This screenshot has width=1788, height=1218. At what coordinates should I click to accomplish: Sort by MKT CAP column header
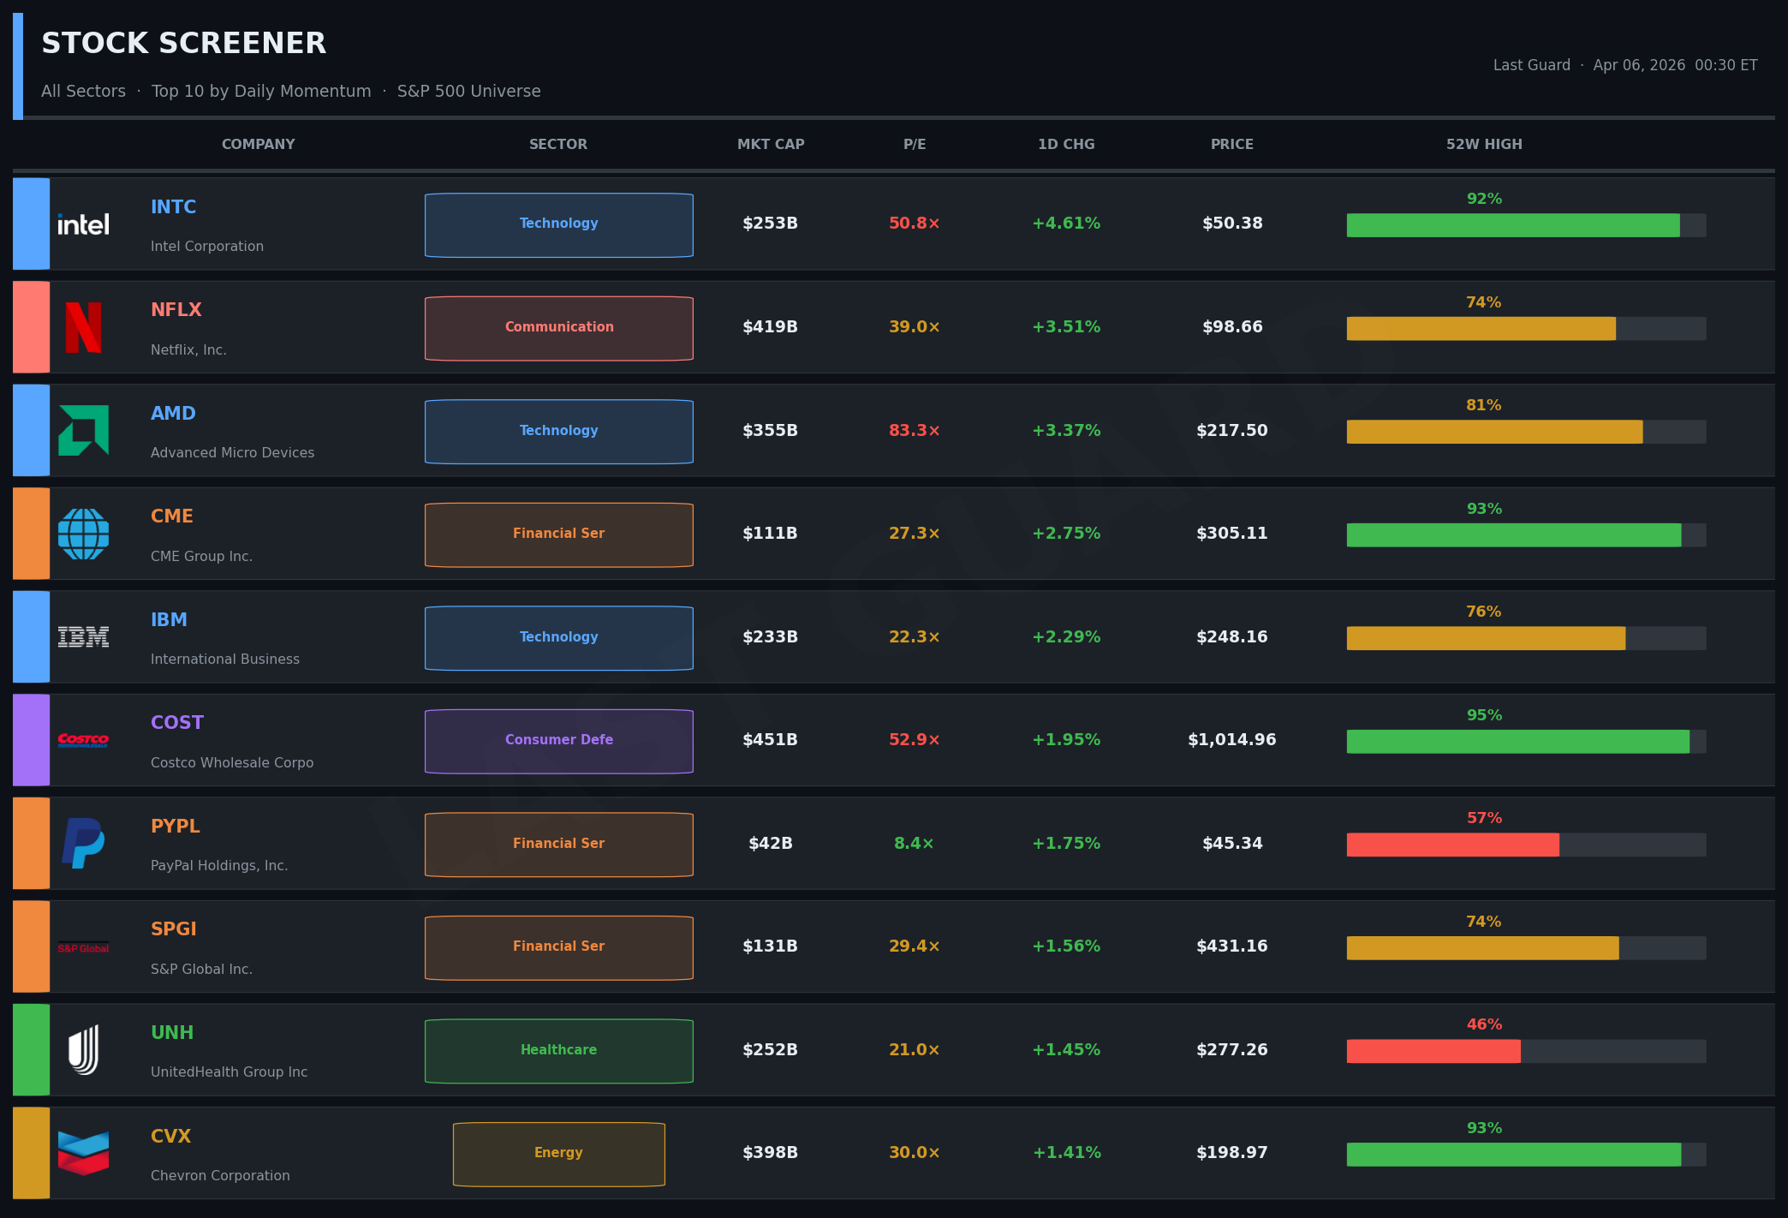pos(771,145)
